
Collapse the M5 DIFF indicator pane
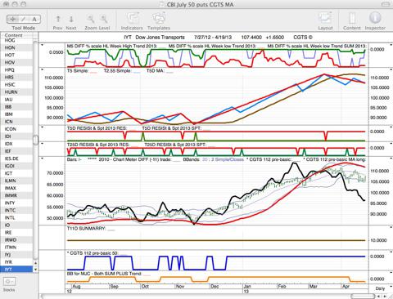click(43, 45)
